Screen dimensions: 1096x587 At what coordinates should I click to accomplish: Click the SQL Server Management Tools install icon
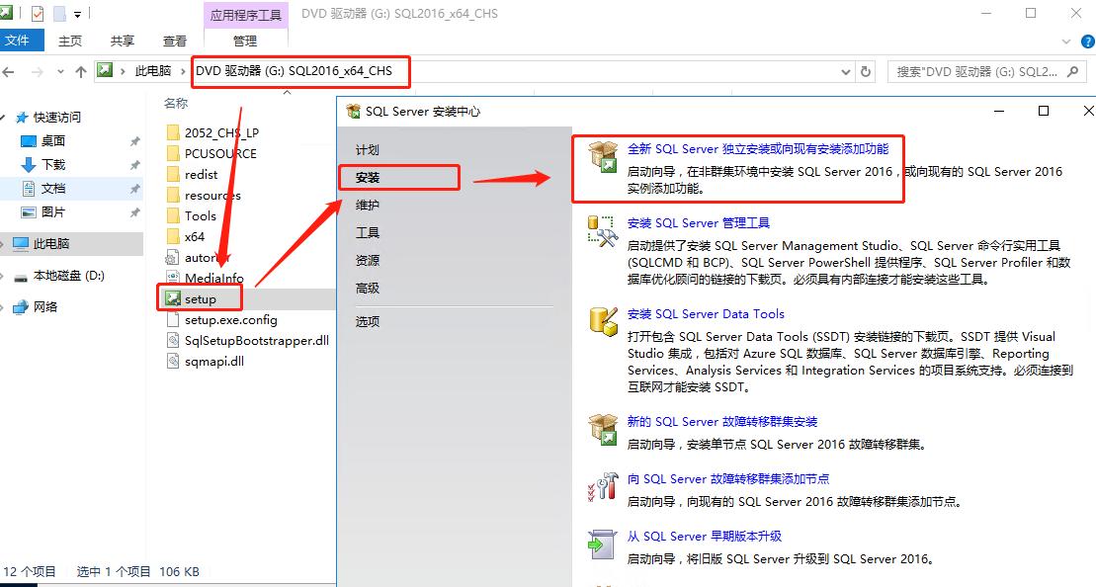click(x=602, y=230)
